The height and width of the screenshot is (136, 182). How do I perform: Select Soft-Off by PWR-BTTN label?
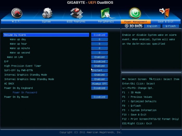[x=18, y=70]
